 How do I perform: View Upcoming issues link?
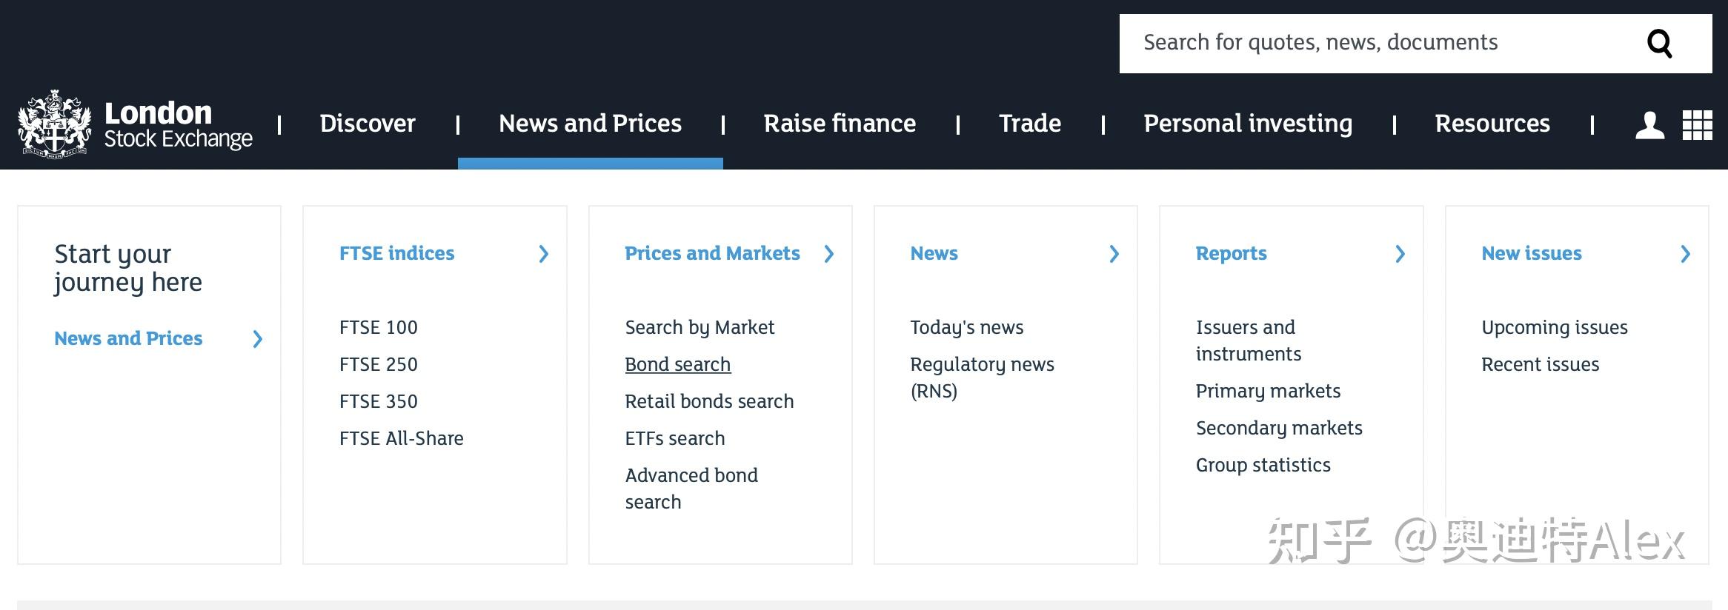tap(1555, 327)
